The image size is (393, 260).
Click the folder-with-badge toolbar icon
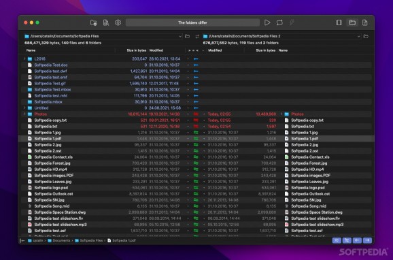[93, 22]
